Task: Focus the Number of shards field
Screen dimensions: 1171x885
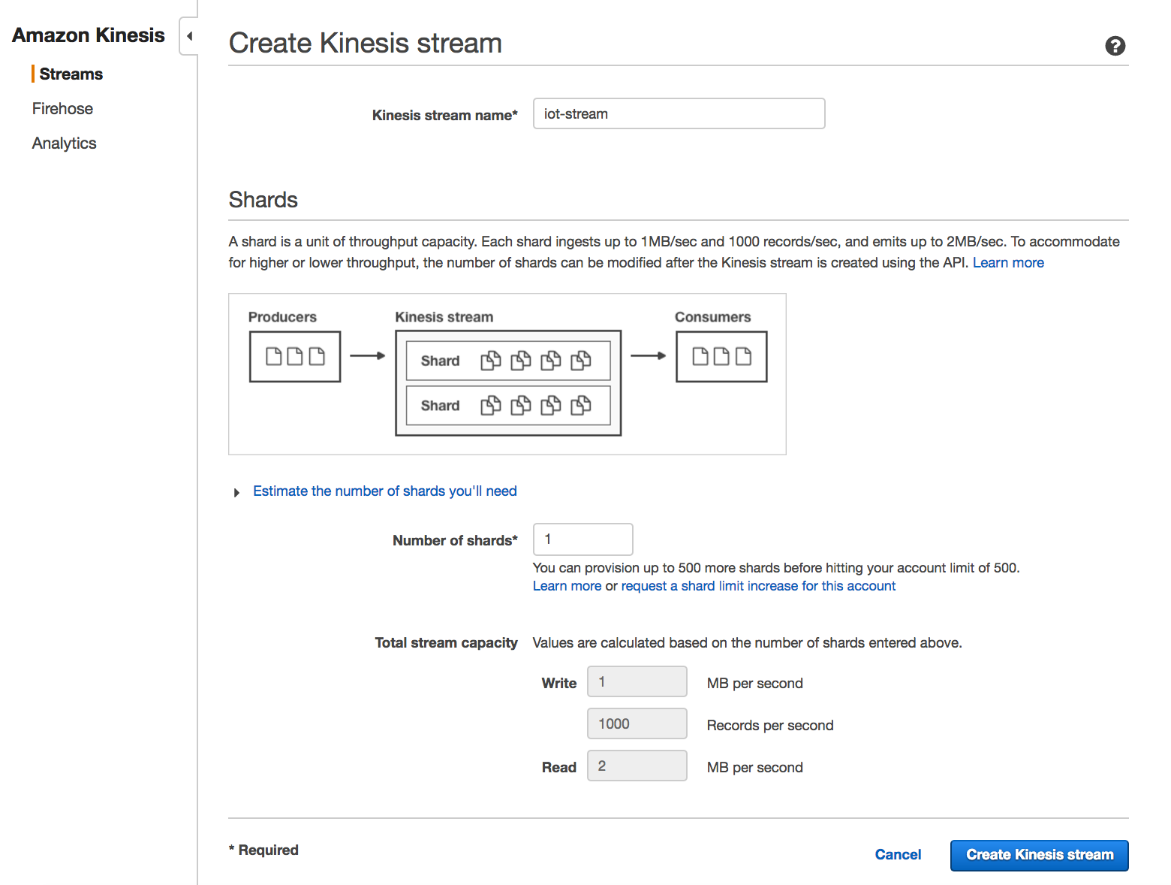Action: pos(582,539)
